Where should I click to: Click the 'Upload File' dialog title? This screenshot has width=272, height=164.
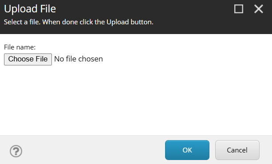[x=30, y=9]
